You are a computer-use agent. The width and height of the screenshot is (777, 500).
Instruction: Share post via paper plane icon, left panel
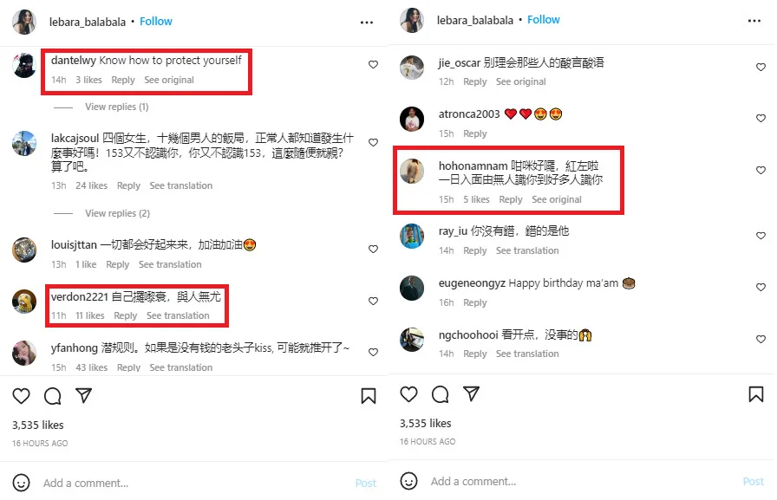pos(84,395)
